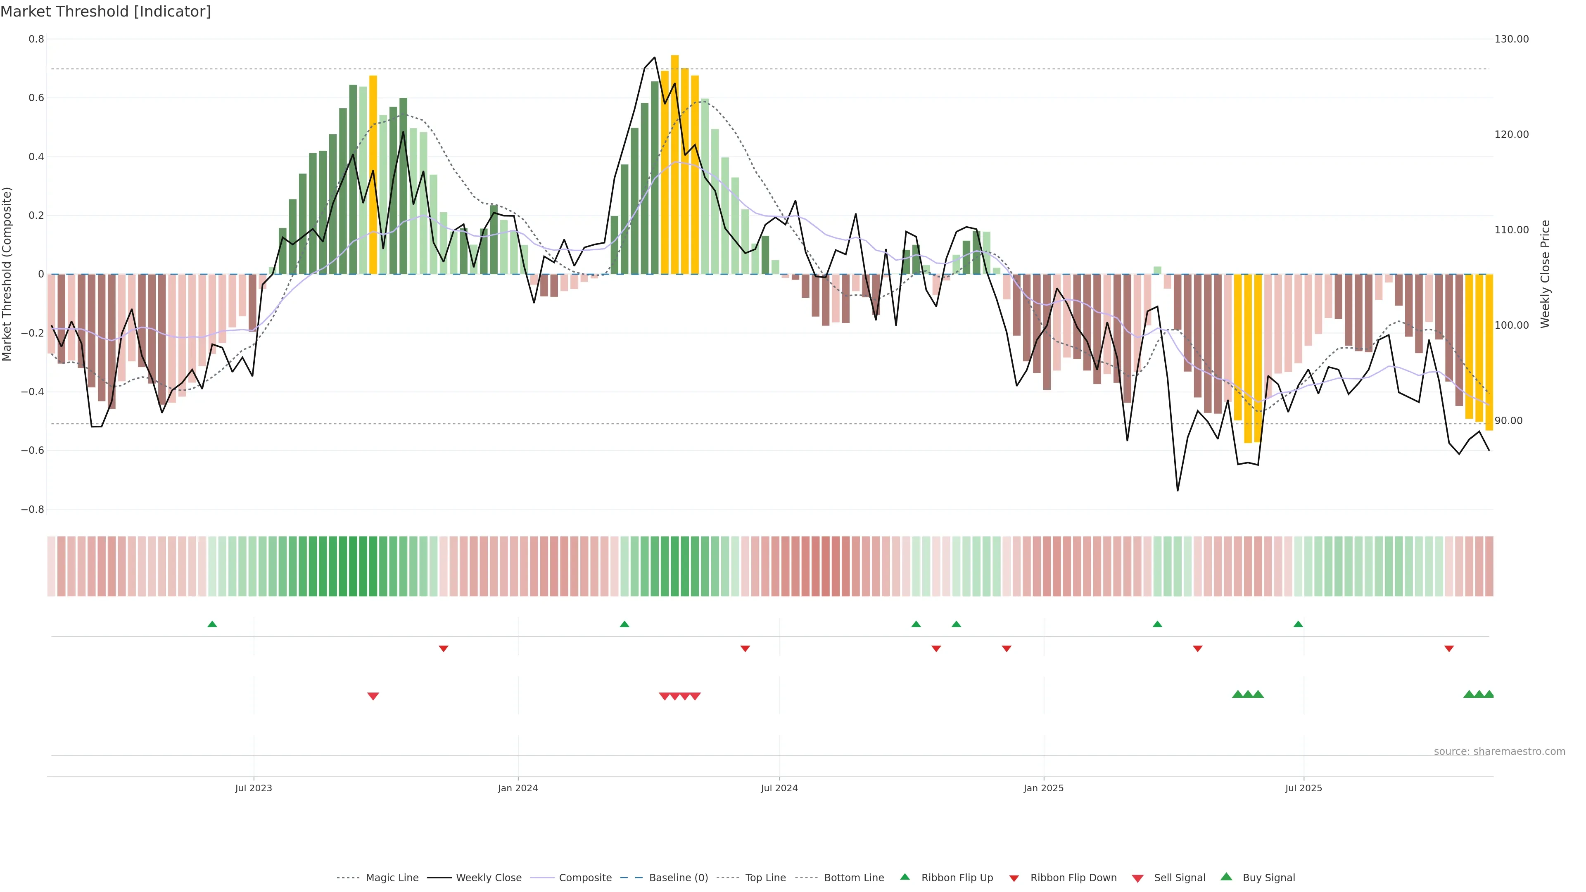1586x892 pixels.
Task: Toggle the Weekly Close legend item
Action: coord(488,878)
